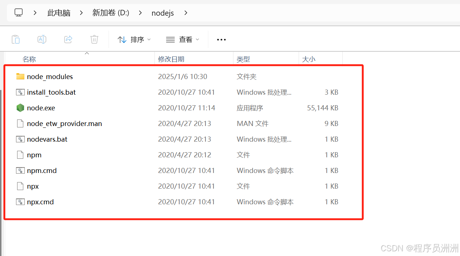Go to 新加卷 (D:) in the address bar

point(111,13)
